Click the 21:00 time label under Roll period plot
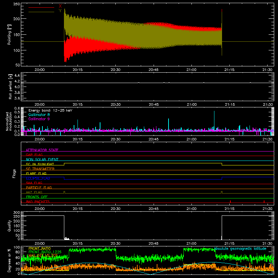This screenshot has width=278, height=278. [192, 105]
